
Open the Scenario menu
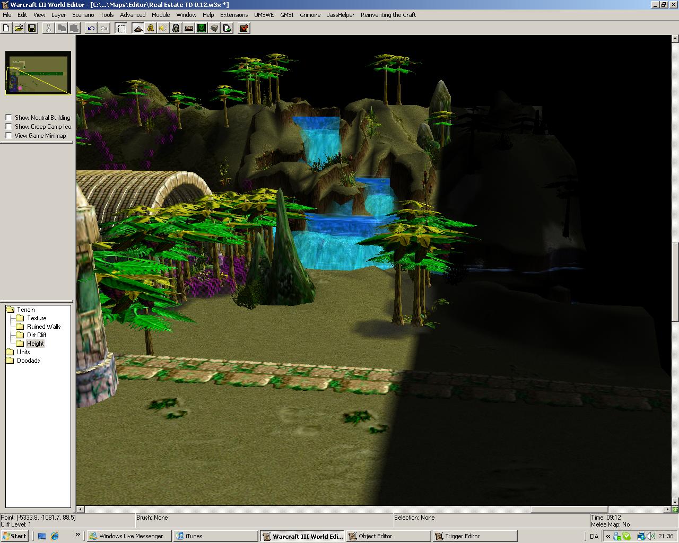pos(83,15)
